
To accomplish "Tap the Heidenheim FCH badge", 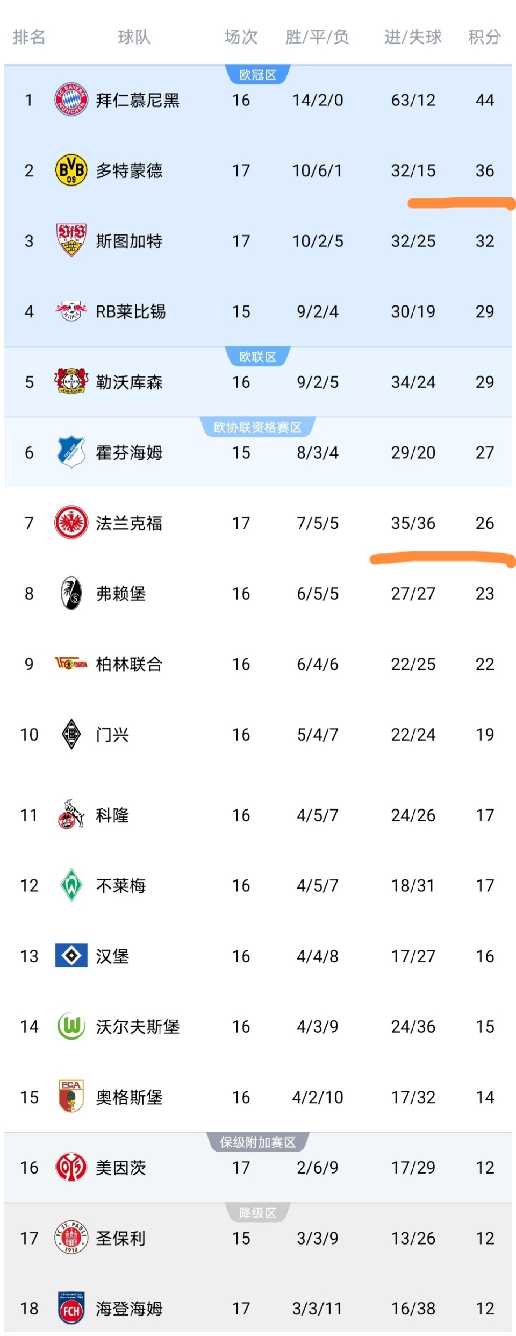I will 71,1307.
